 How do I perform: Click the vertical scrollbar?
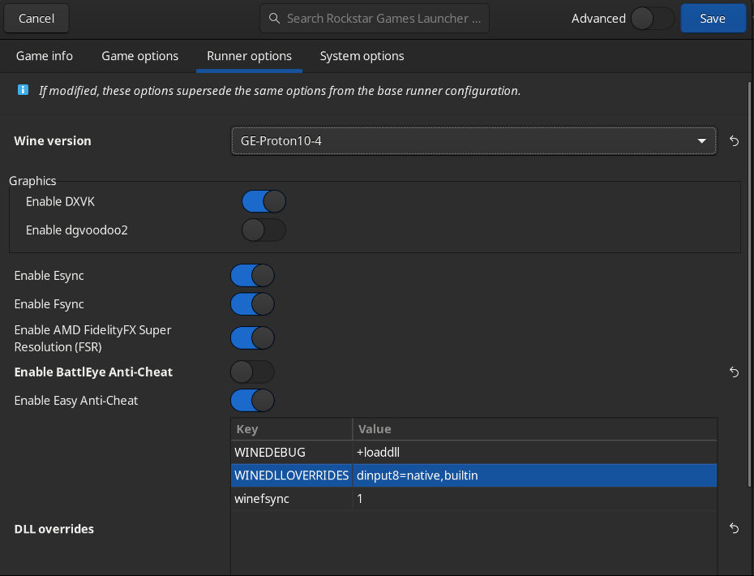point(750,284)
